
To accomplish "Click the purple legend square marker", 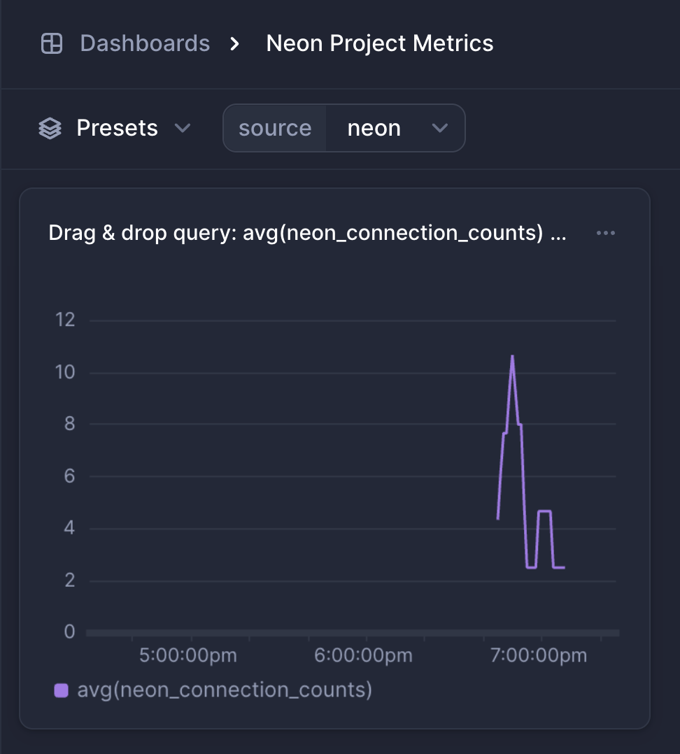I will 62,690.
